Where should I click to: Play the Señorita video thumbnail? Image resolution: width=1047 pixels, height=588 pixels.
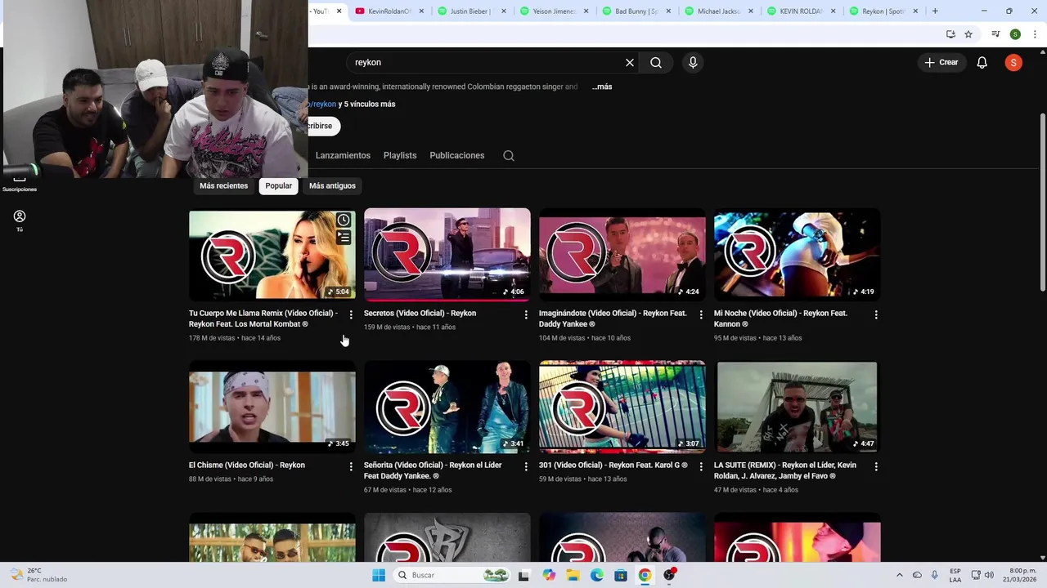point(447,407)
